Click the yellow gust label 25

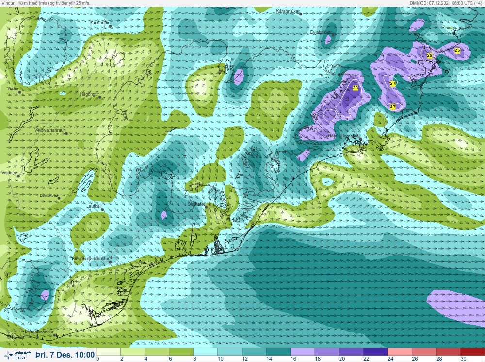click(x=457, y=51)
